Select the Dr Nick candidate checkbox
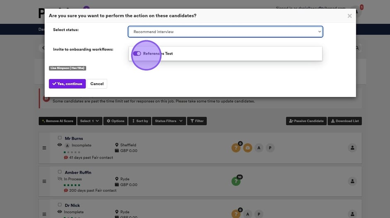 point(60,205)
